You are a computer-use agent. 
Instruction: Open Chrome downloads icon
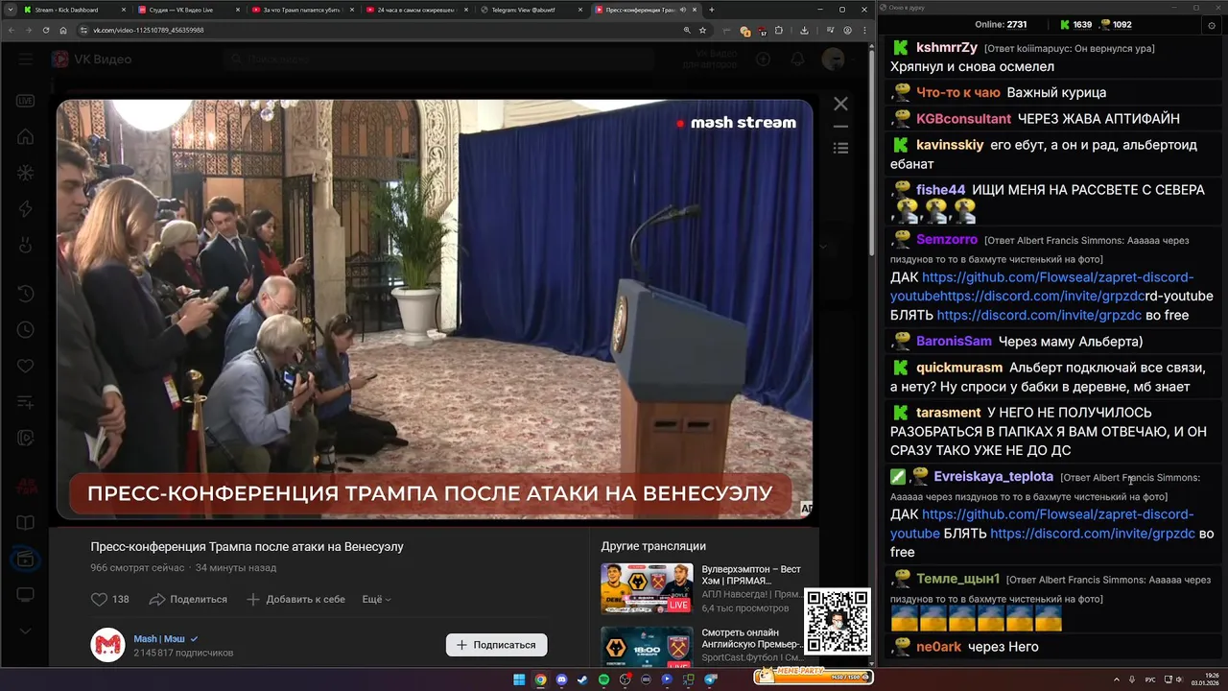coord(804,30)
